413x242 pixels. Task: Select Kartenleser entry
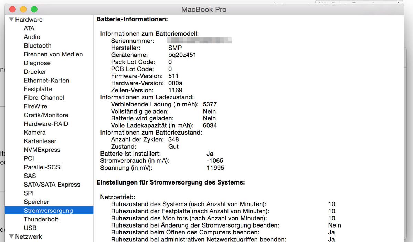40,141
